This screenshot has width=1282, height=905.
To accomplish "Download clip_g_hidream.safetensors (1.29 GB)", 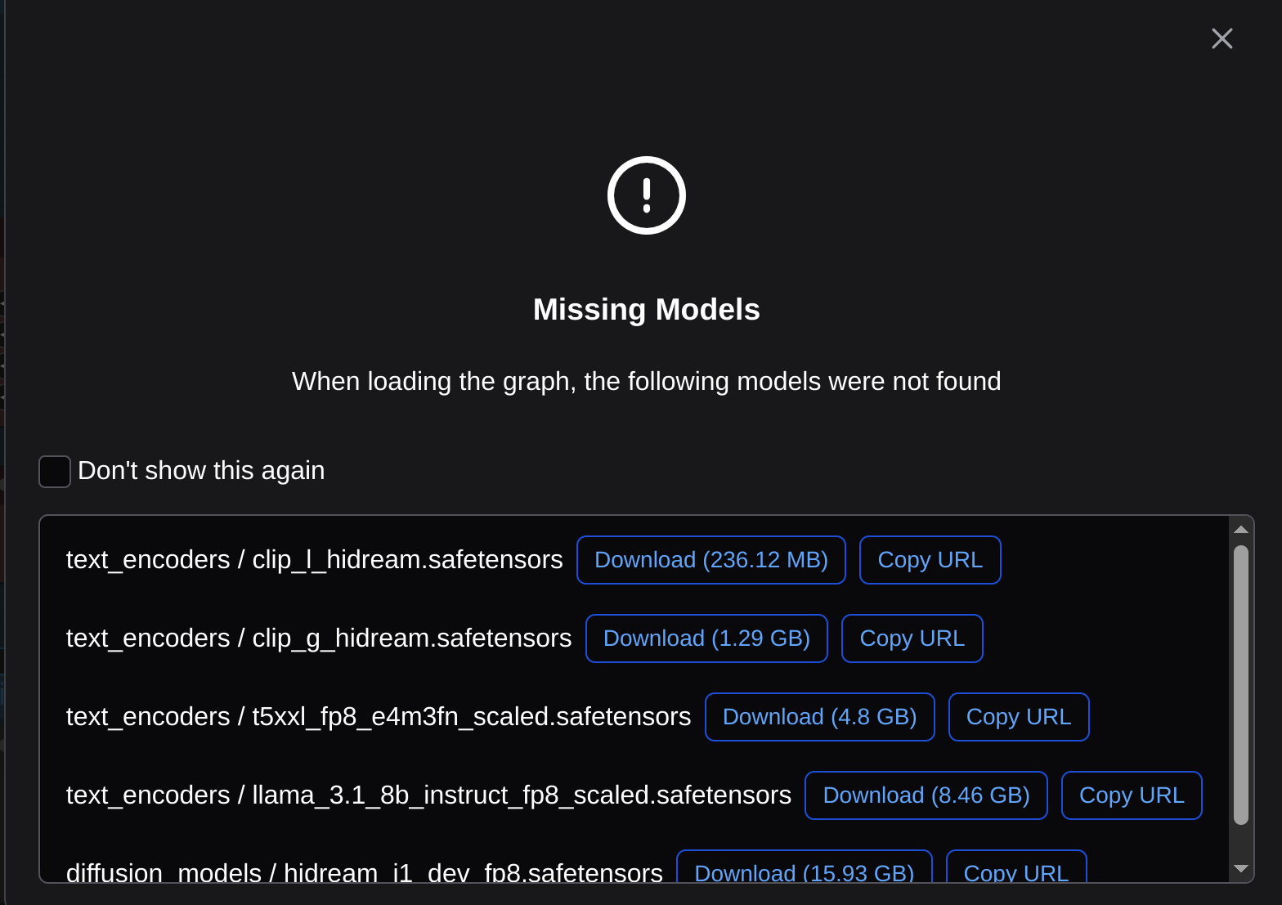I will click(x=706, y=638).
